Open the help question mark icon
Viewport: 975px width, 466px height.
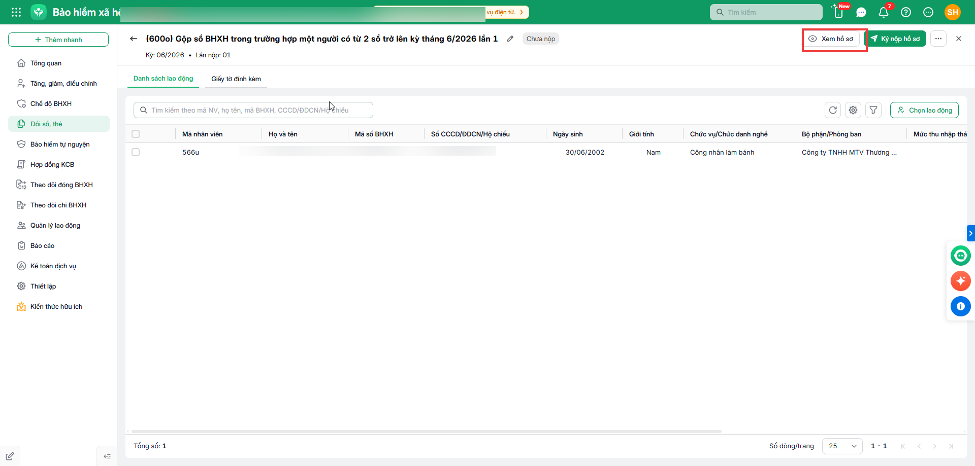click(x=906, y=12)
